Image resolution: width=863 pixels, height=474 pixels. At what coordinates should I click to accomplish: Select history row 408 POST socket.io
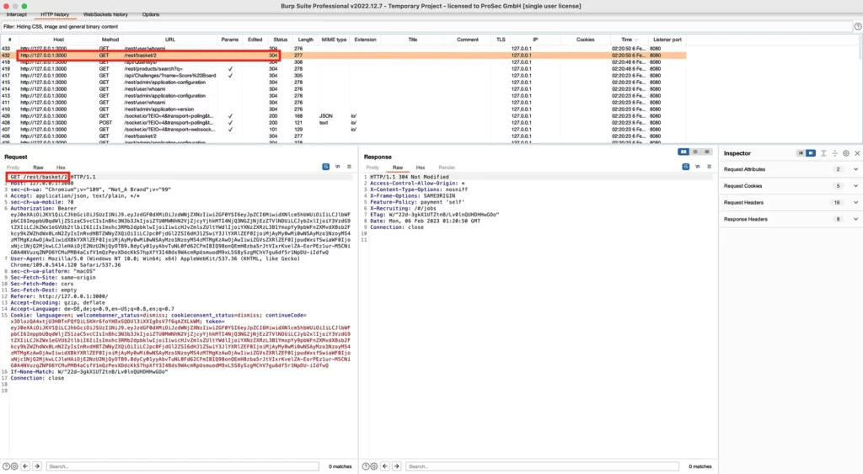[x=344, y=123]
